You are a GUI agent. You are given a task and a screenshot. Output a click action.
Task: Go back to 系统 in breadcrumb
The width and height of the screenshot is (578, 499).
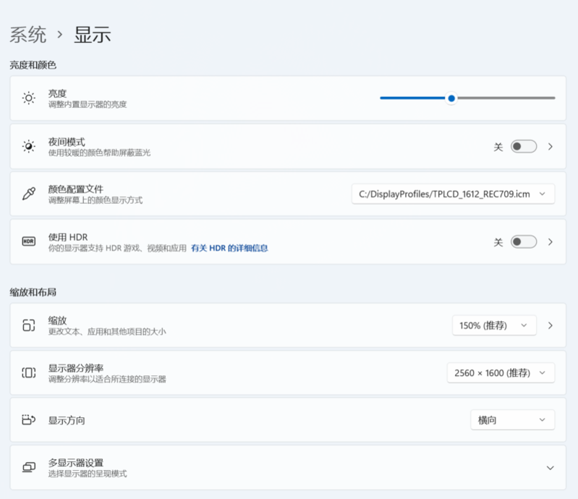27,34
